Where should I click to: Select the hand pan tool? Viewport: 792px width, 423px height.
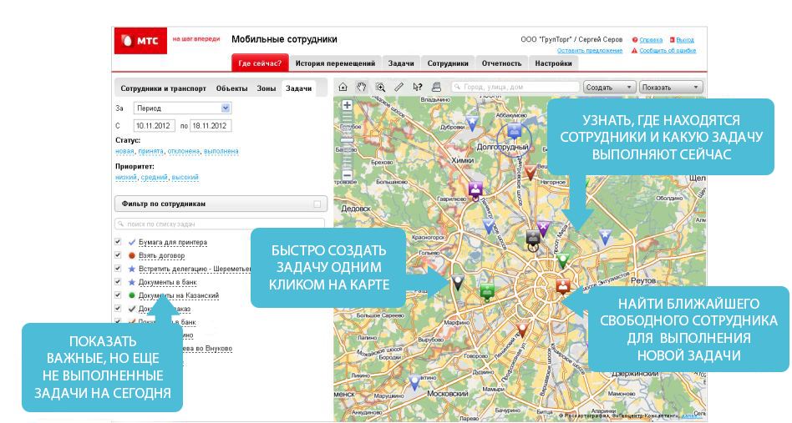click(x=362, y=88)
